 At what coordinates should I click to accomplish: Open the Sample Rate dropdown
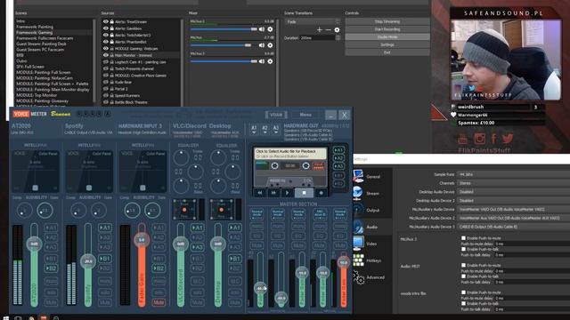point(514,174)
